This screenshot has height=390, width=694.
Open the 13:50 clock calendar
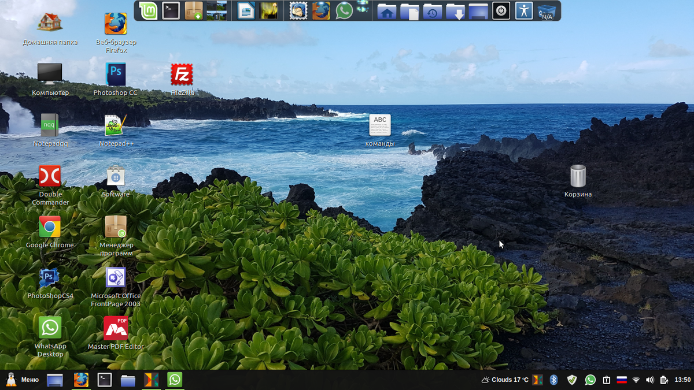(682, 380)
